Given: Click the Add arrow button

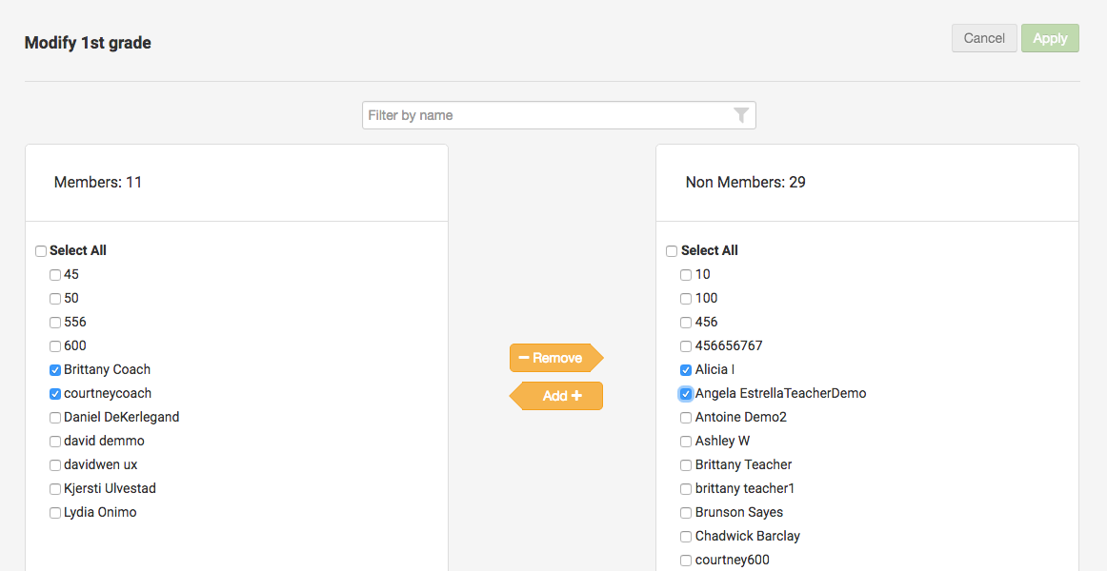Looking at the screenshot, I should 557,396.
